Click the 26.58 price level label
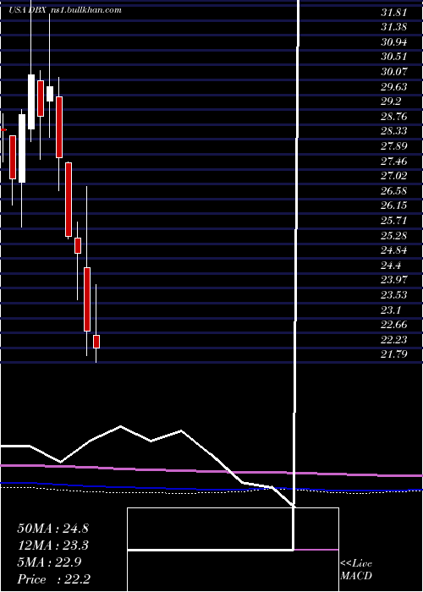This screenshot has height=592, width=423. click(x=394, y=190)
